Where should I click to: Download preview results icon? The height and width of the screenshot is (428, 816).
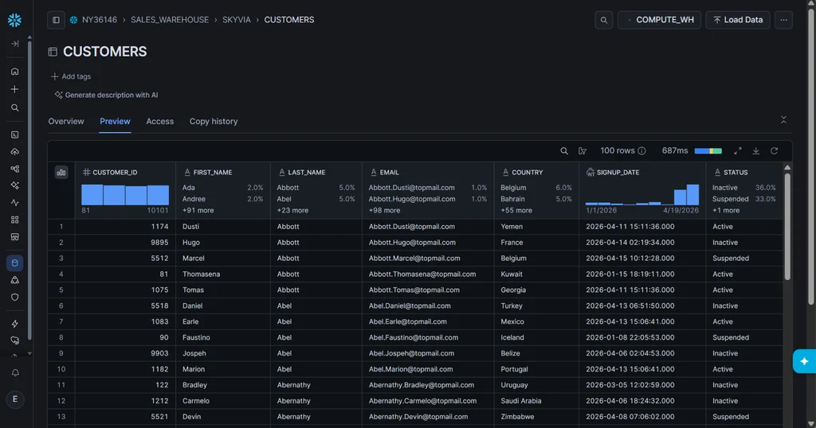(755, 150)
